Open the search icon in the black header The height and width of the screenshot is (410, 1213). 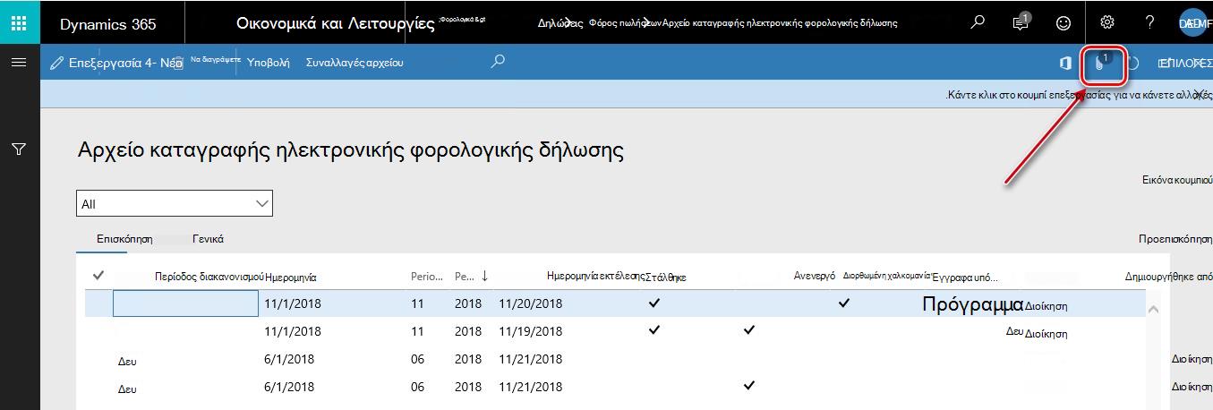(978, 22)
